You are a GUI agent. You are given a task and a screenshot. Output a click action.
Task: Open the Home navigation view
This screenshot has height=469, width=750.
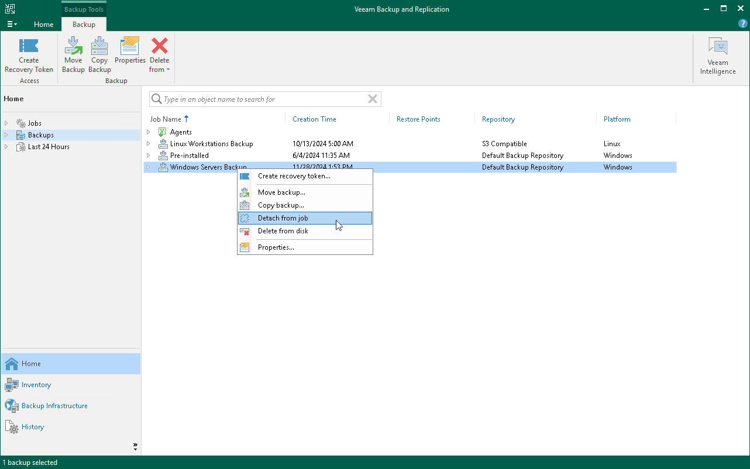(71, 364)
